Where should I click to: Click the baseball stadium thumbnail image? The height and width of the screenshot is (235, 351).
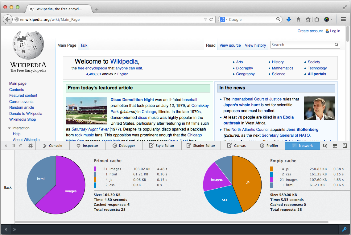pos(86,111)
